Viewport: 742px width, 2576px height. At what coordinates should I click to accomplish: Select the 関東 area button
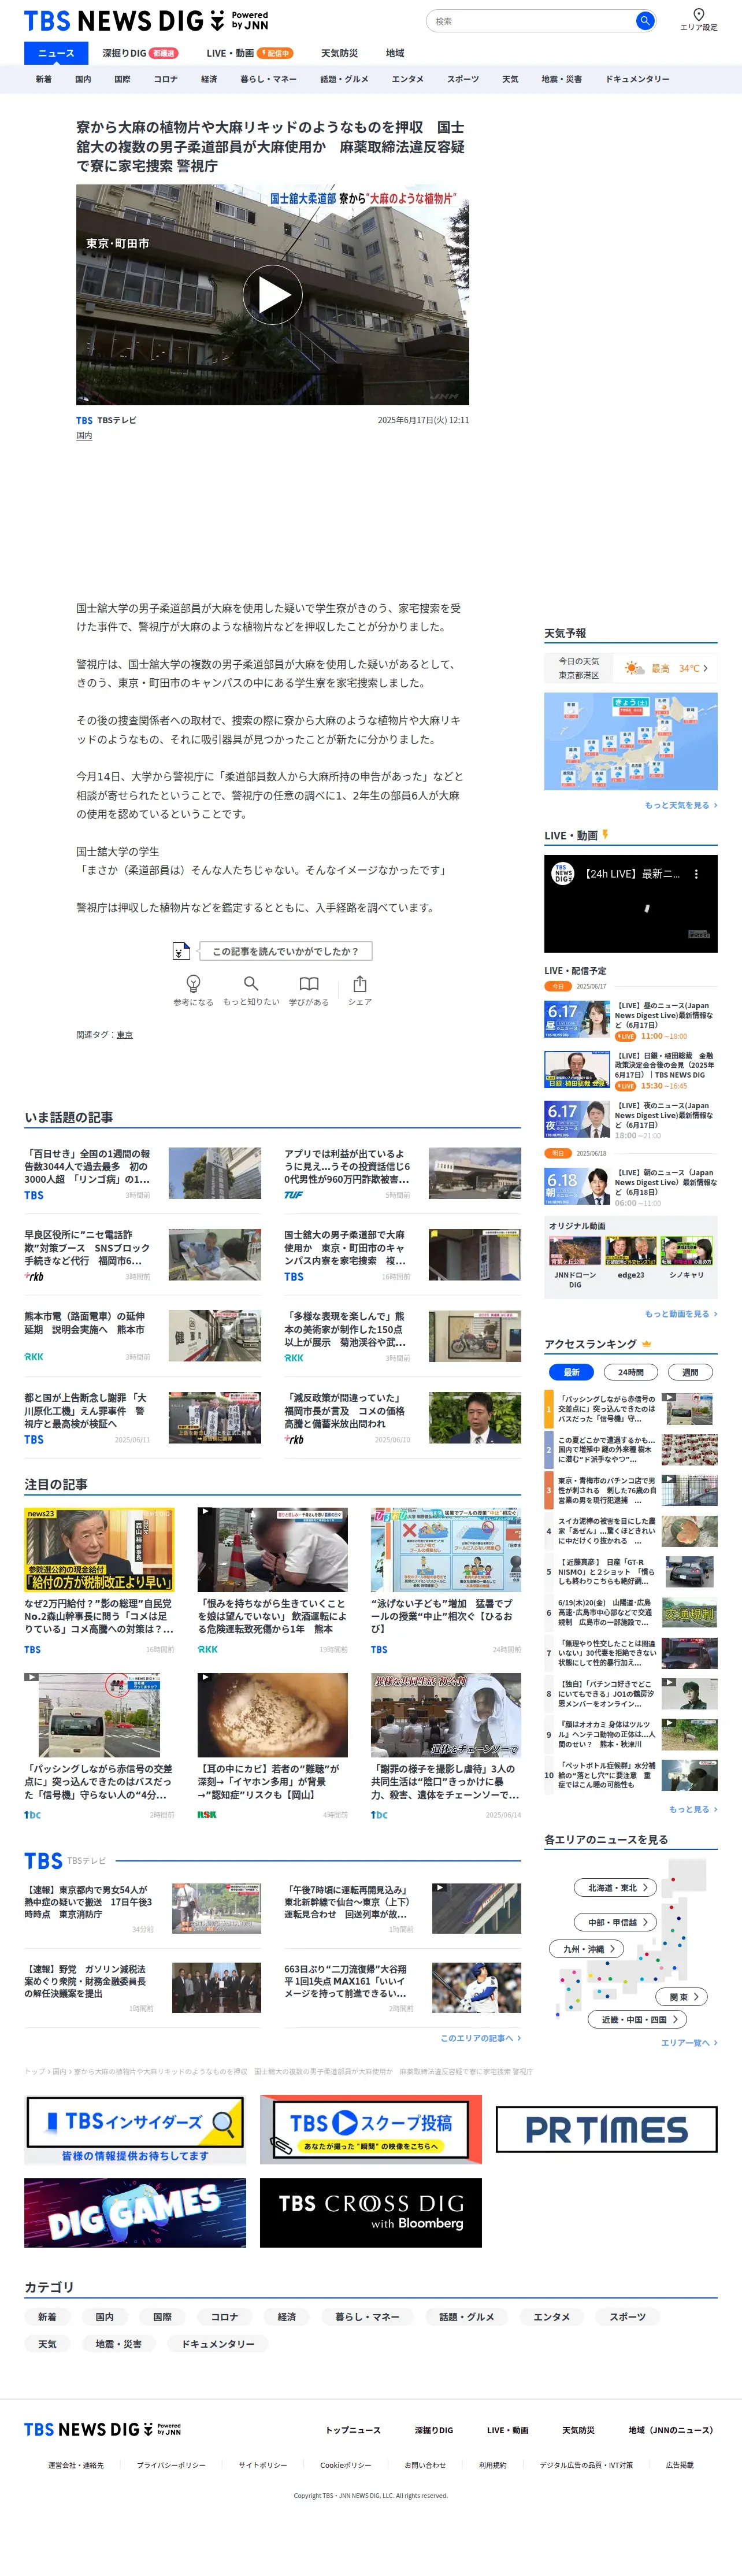click(x=683, y=1997)
